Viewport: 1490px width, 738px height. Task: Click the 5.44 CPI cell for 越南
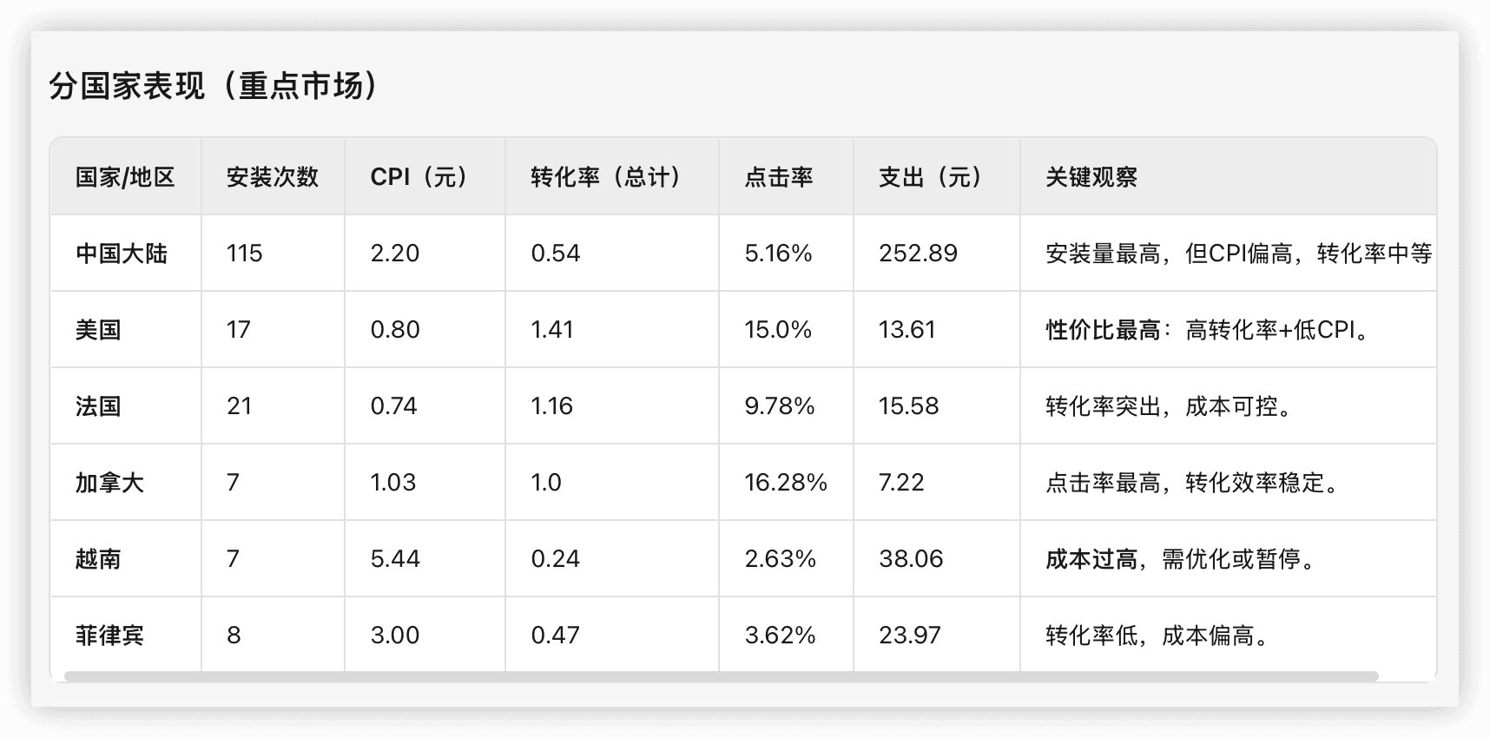coord(395,559)
